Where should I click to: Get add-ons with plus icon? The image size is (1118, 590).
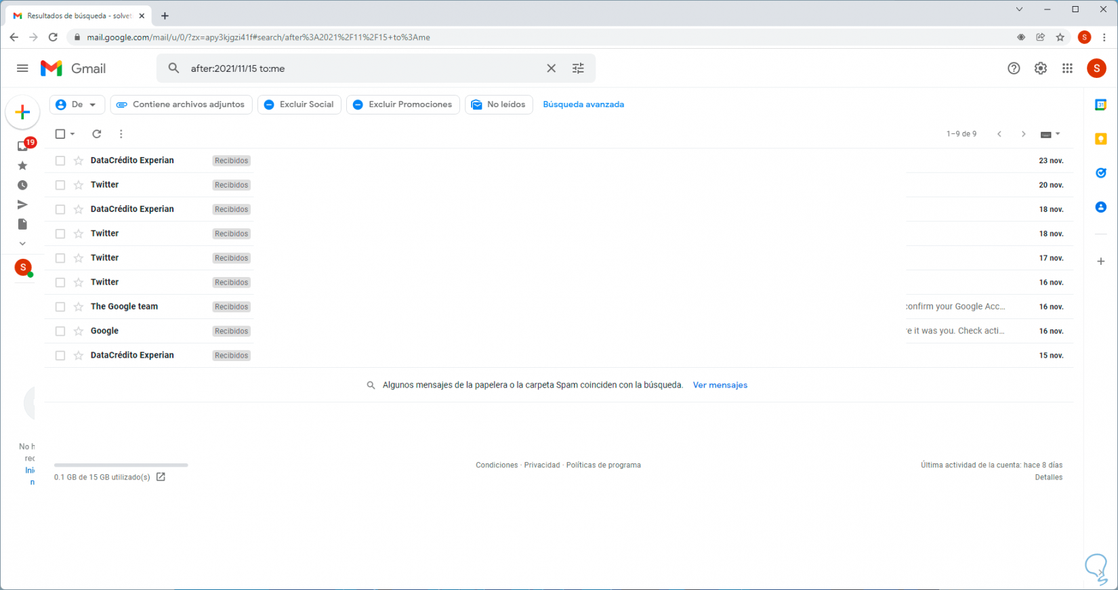1101,261
